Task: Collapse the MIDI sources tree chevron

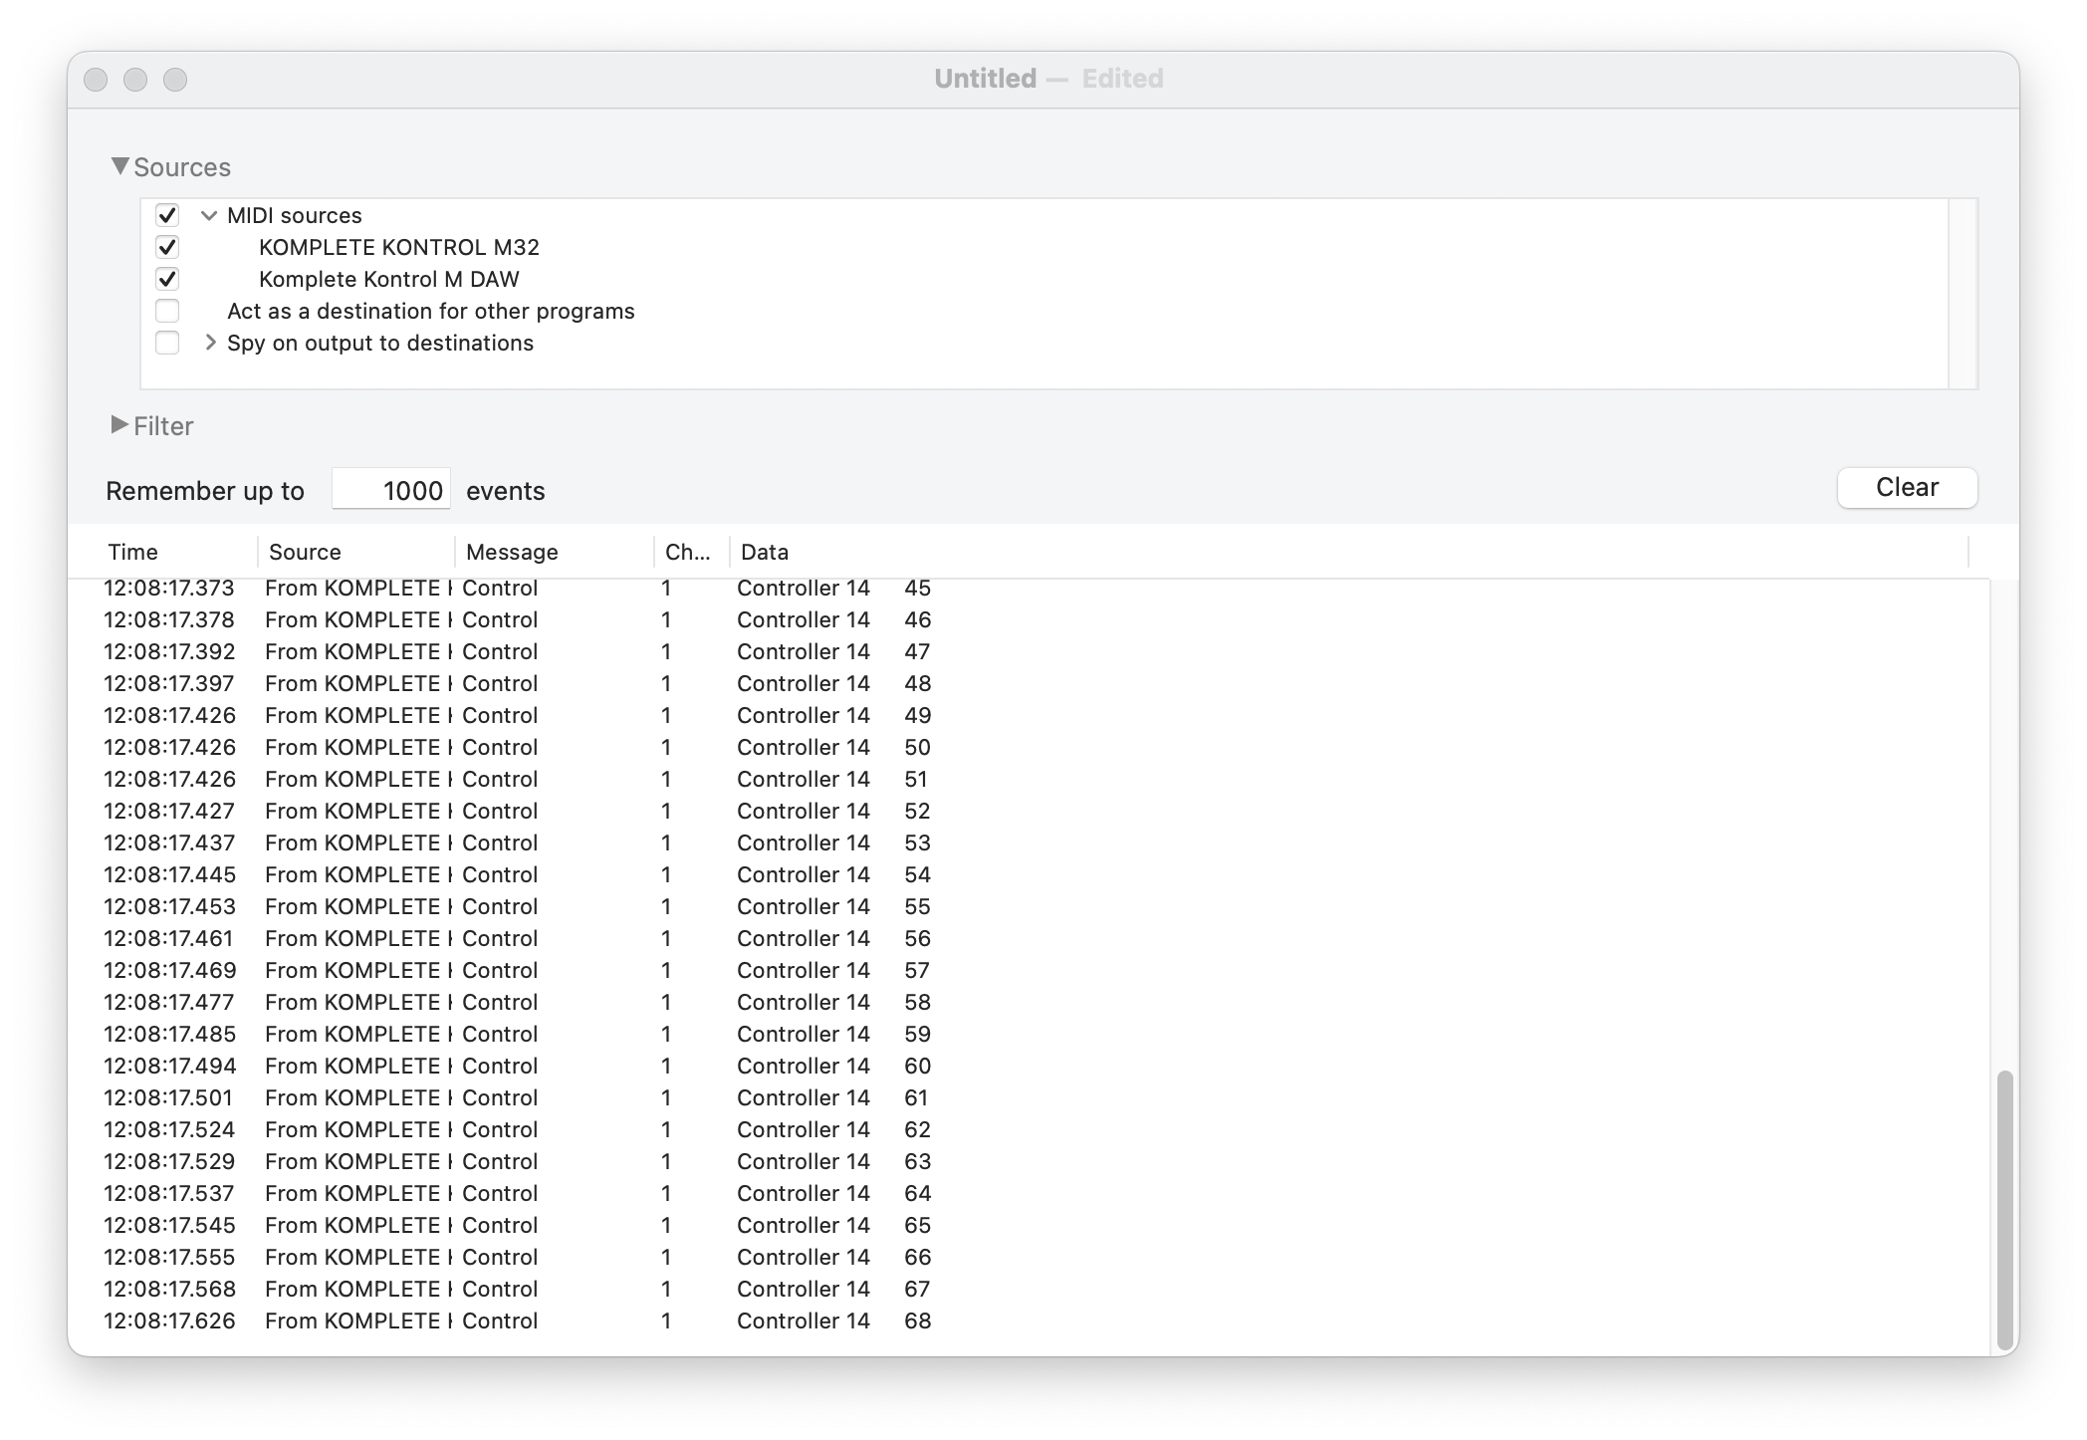Action: pyautogui.click(x=209, y=215)
